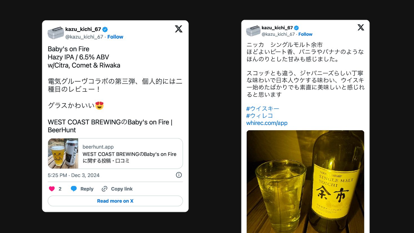Open the Yoichi whisky bottle photo

[x=305, y=182]
